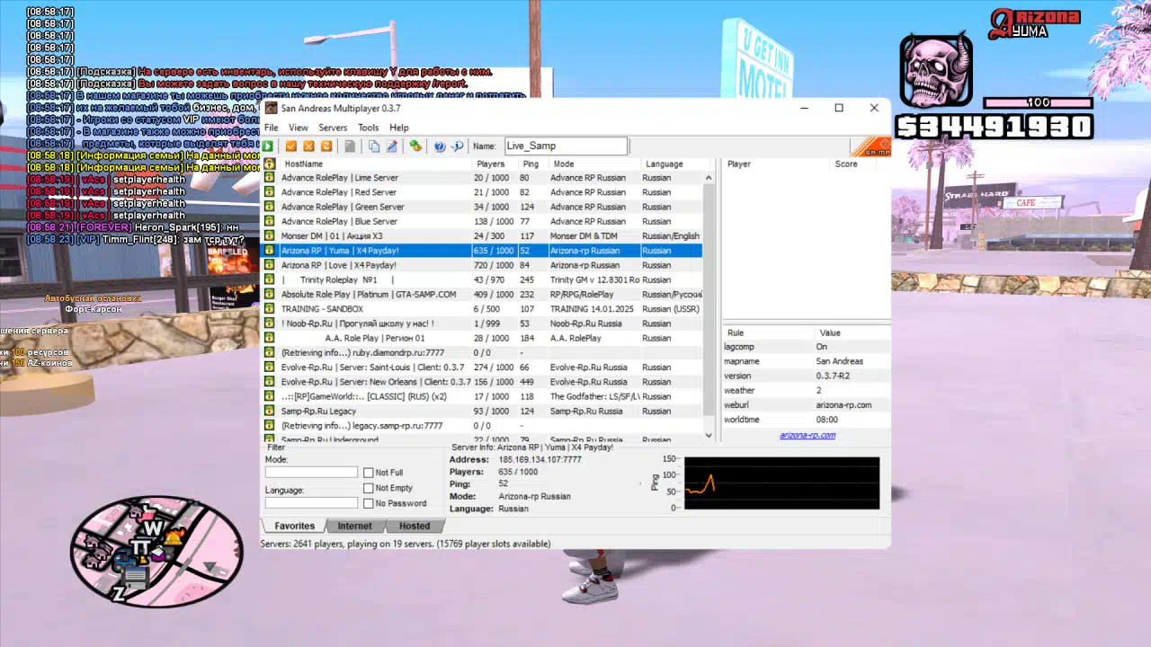Click the server list scrollbar up arrow
1151x647 pixels.
[709, 178]
